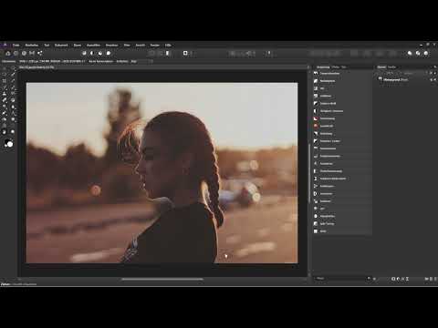
Task: Click the Schwellenwert adjustment icon
Action: pos(316,149)
